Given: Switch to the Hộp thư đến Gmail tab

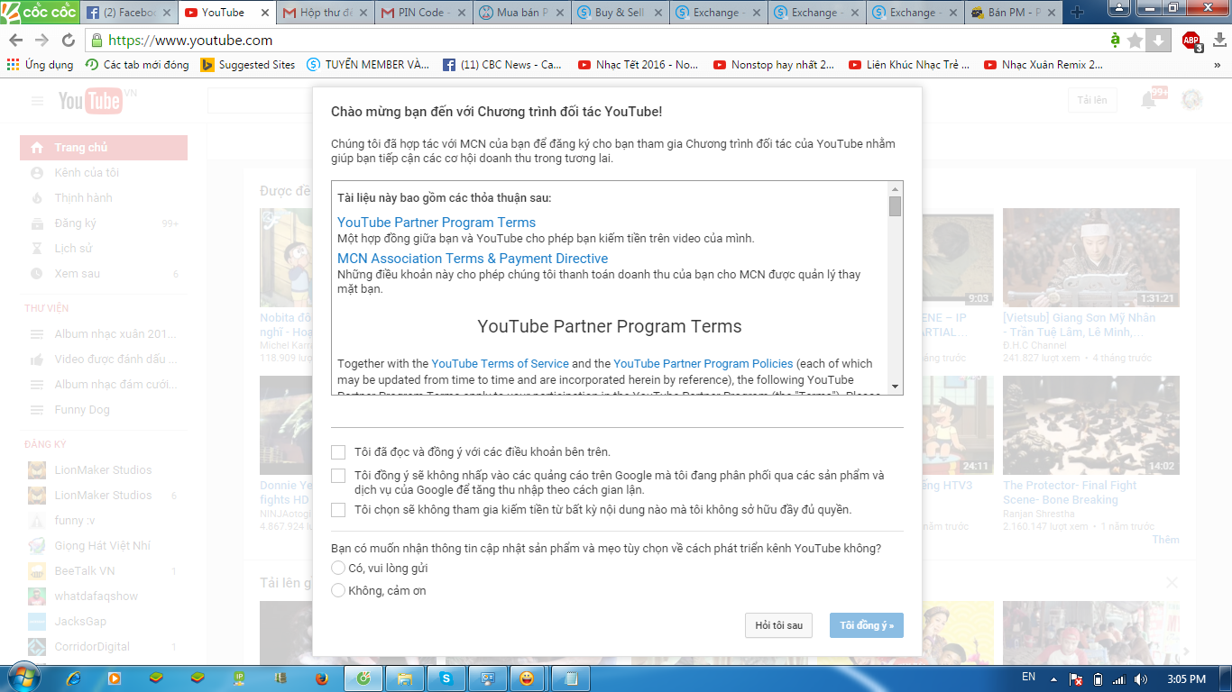Looking at the screenshot, I should coord(323,13).
